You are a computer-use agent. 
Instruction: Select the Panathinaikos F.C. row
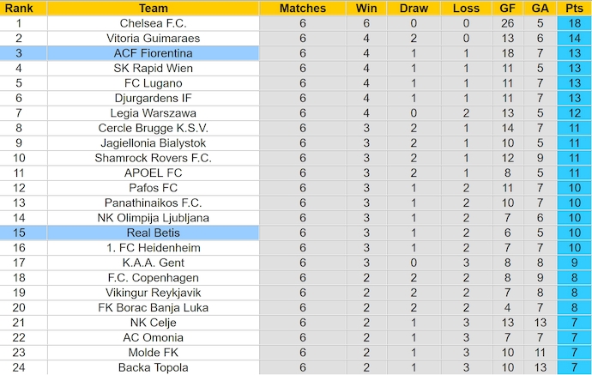point(153,203)
